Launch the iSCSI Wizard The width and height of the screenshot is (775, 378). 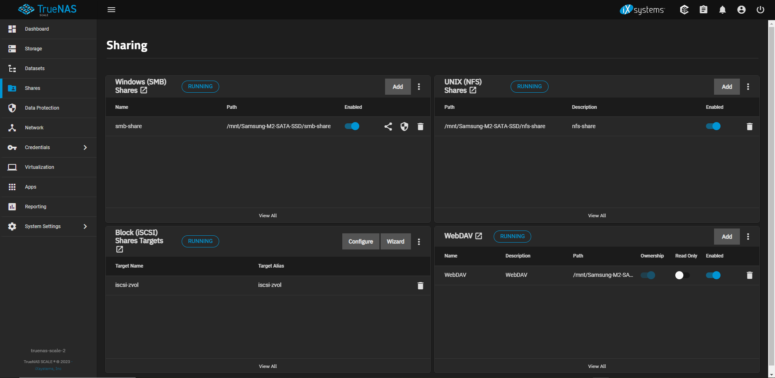395,241
